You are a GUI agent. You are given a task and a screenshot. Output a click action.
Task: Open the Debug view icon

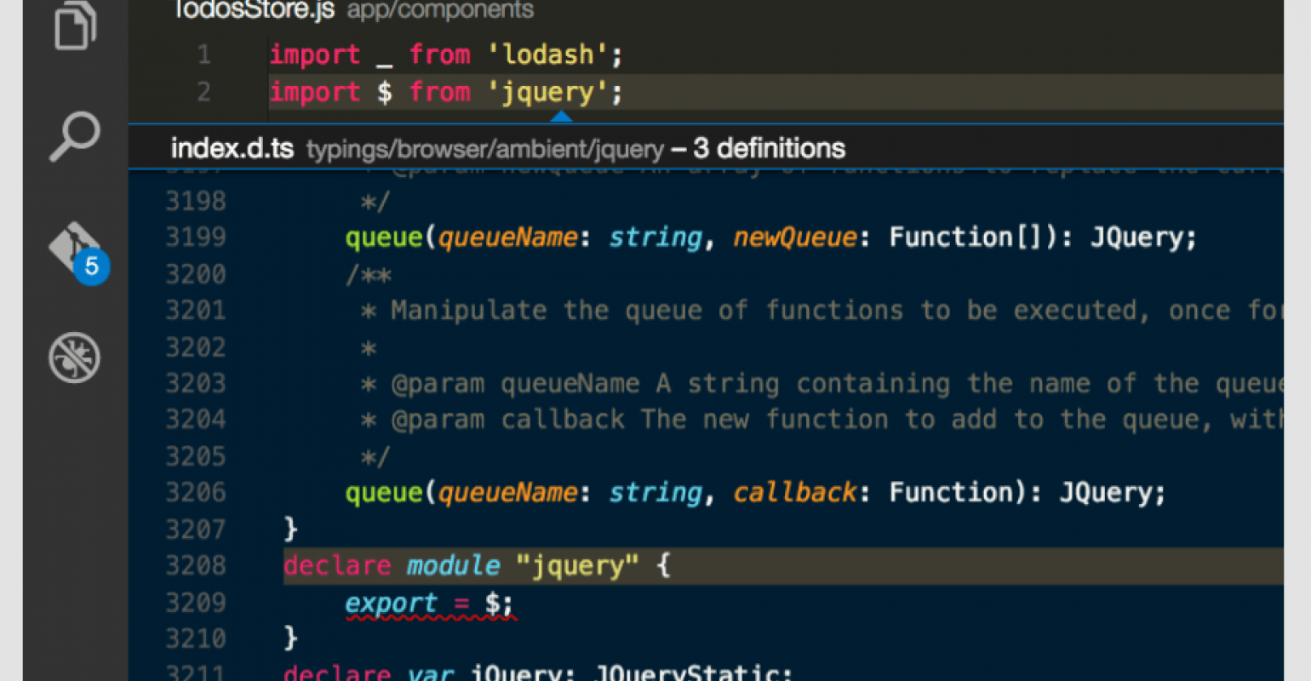(x=74, y=357)
